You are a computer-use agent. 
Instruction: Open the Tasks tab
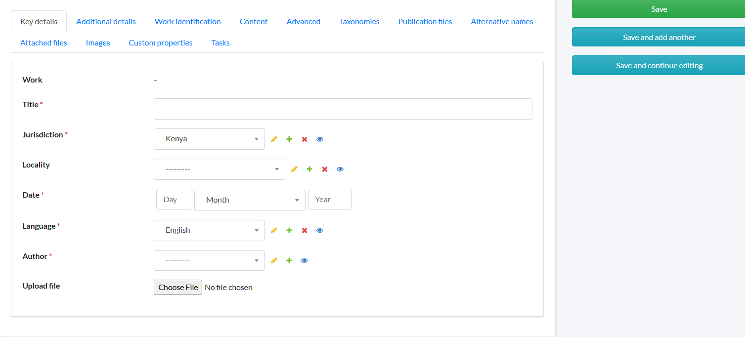pos(220,43)
